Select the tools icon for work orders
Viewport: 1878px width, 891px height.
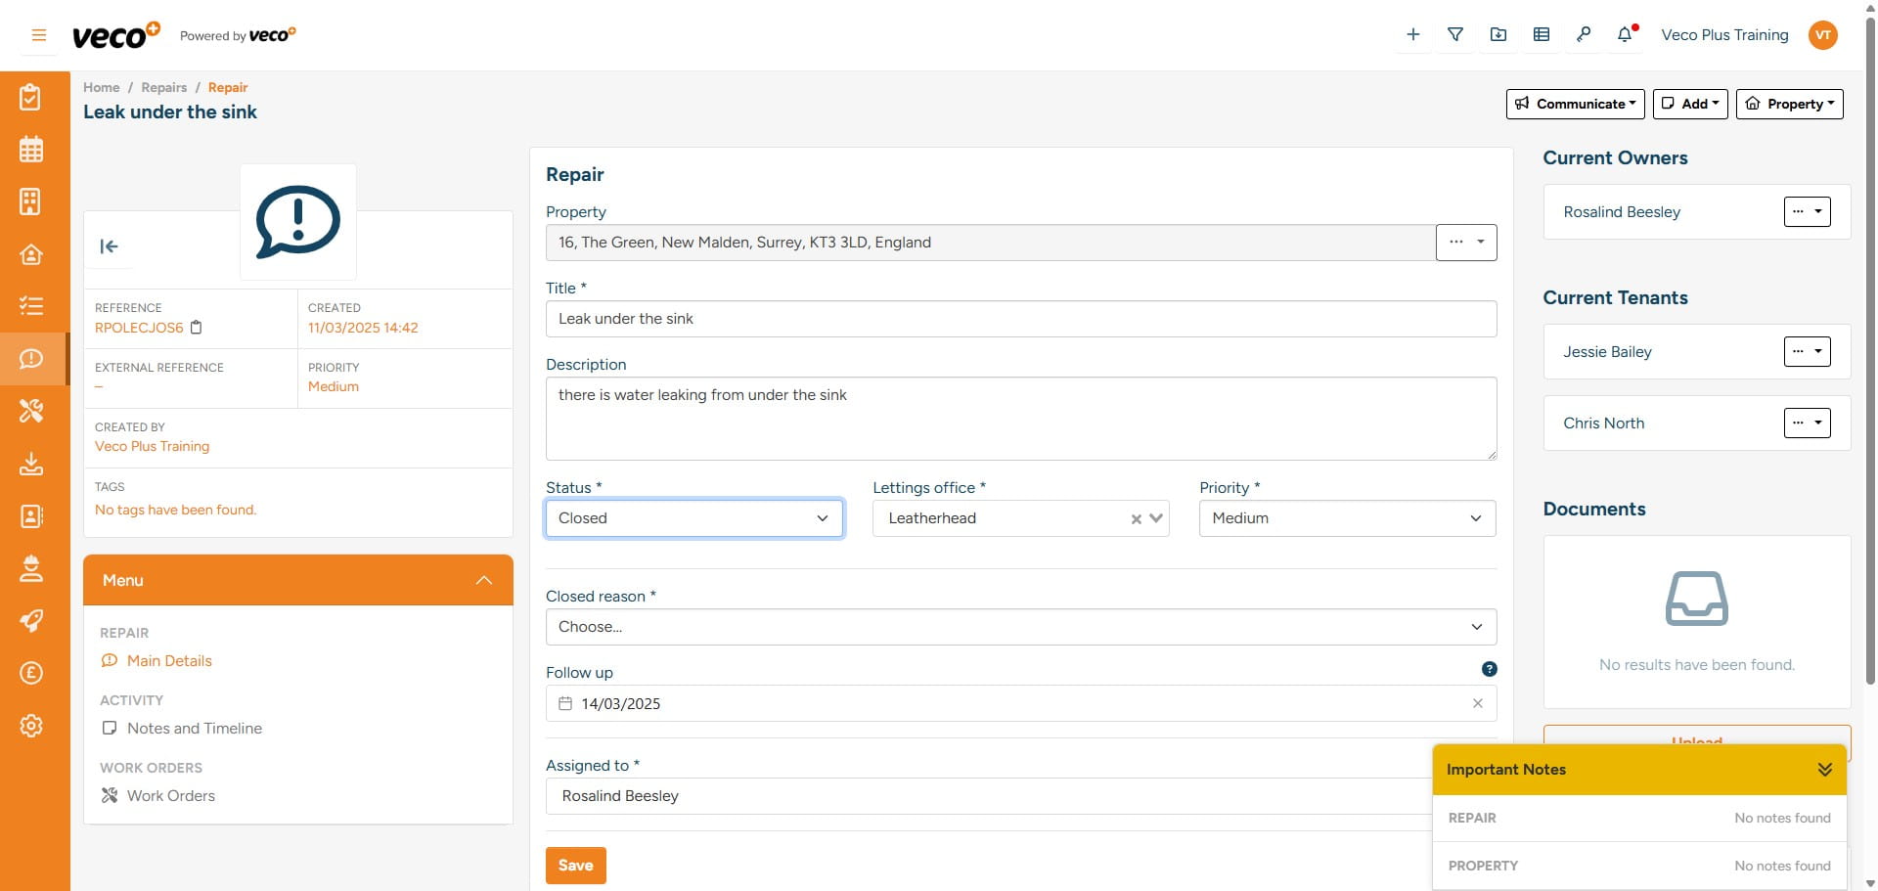click(x=31, y=412)
